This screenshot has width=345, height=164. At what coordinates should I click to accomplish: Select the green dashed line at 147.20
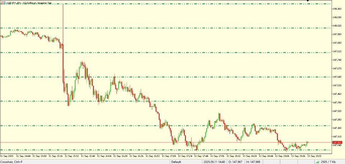(165, 126)
